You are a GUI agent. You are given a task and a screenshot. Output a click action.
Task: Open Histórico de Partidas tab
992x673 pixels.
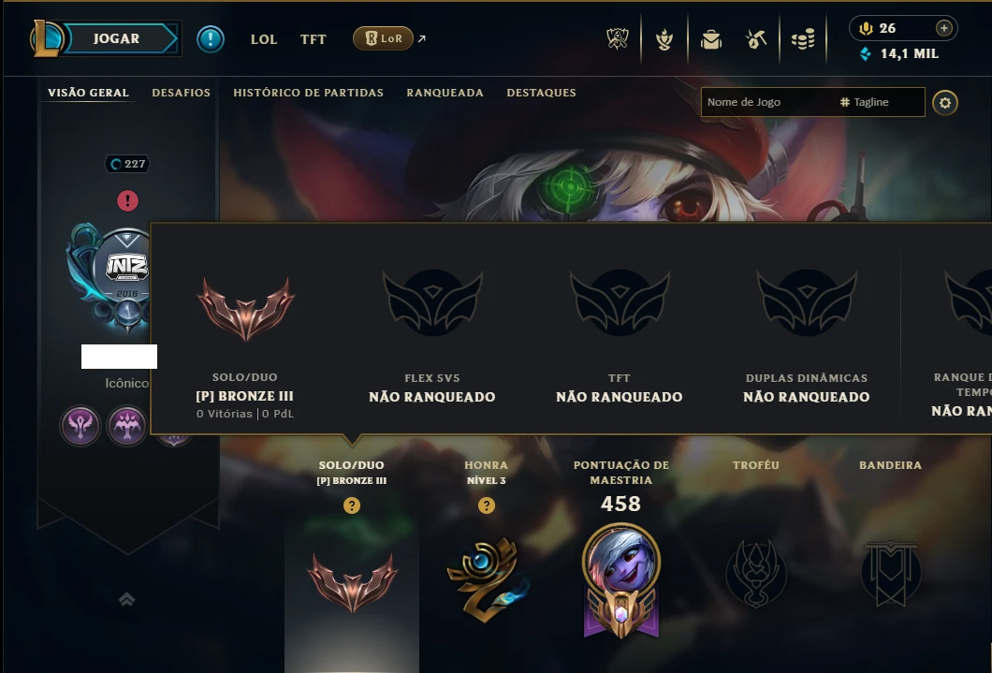click(x=308, y=93)
